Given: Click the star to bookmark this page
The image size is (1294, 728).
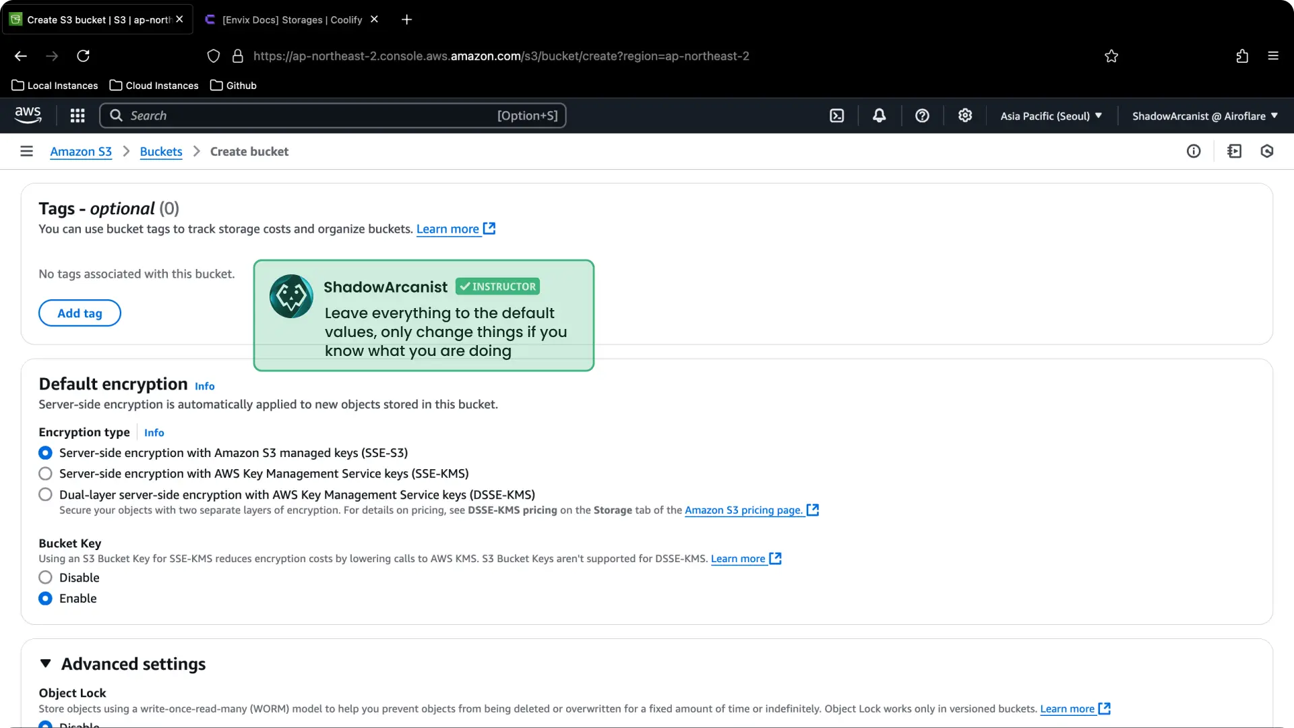Looking at the screenshot, I should pyautogui.click(x=1111, y=56).
